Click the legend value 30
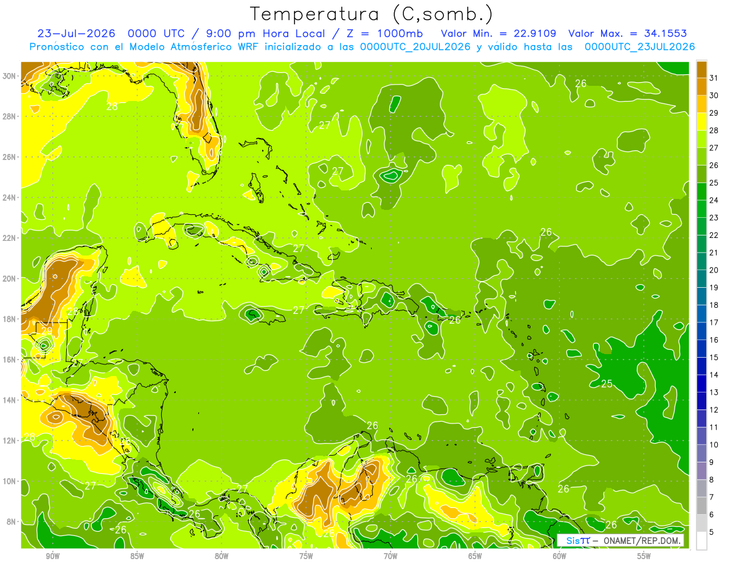The image size is (730, 564). coord(714,95)
